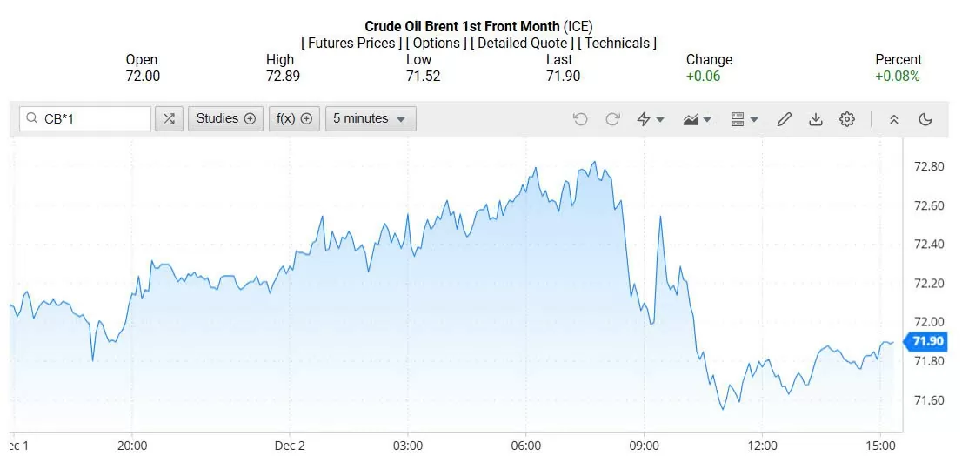View the Technicals link
Screen dimensions: 962x456
(x=618, y=43)
